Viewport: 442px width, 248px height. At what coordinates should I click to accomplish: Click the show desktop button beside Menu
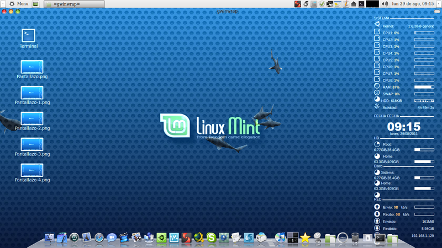coord(36,4)
